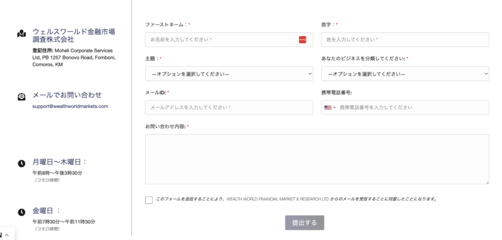Click the clock icon next to 金曜日

(x=21, y=212)
